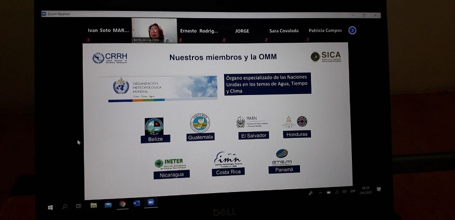Open Task View on the taskbar
455x220 pixels.
tap(79, 206)
